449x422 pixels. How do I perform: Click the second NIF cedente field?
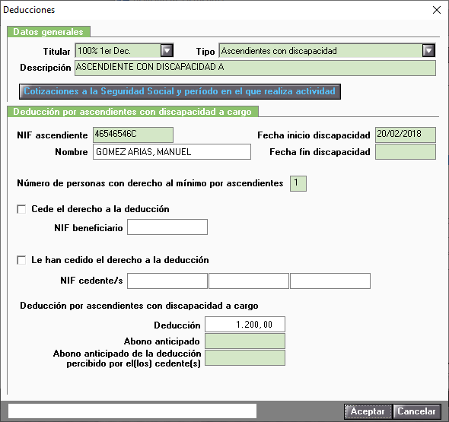point(249,281)
